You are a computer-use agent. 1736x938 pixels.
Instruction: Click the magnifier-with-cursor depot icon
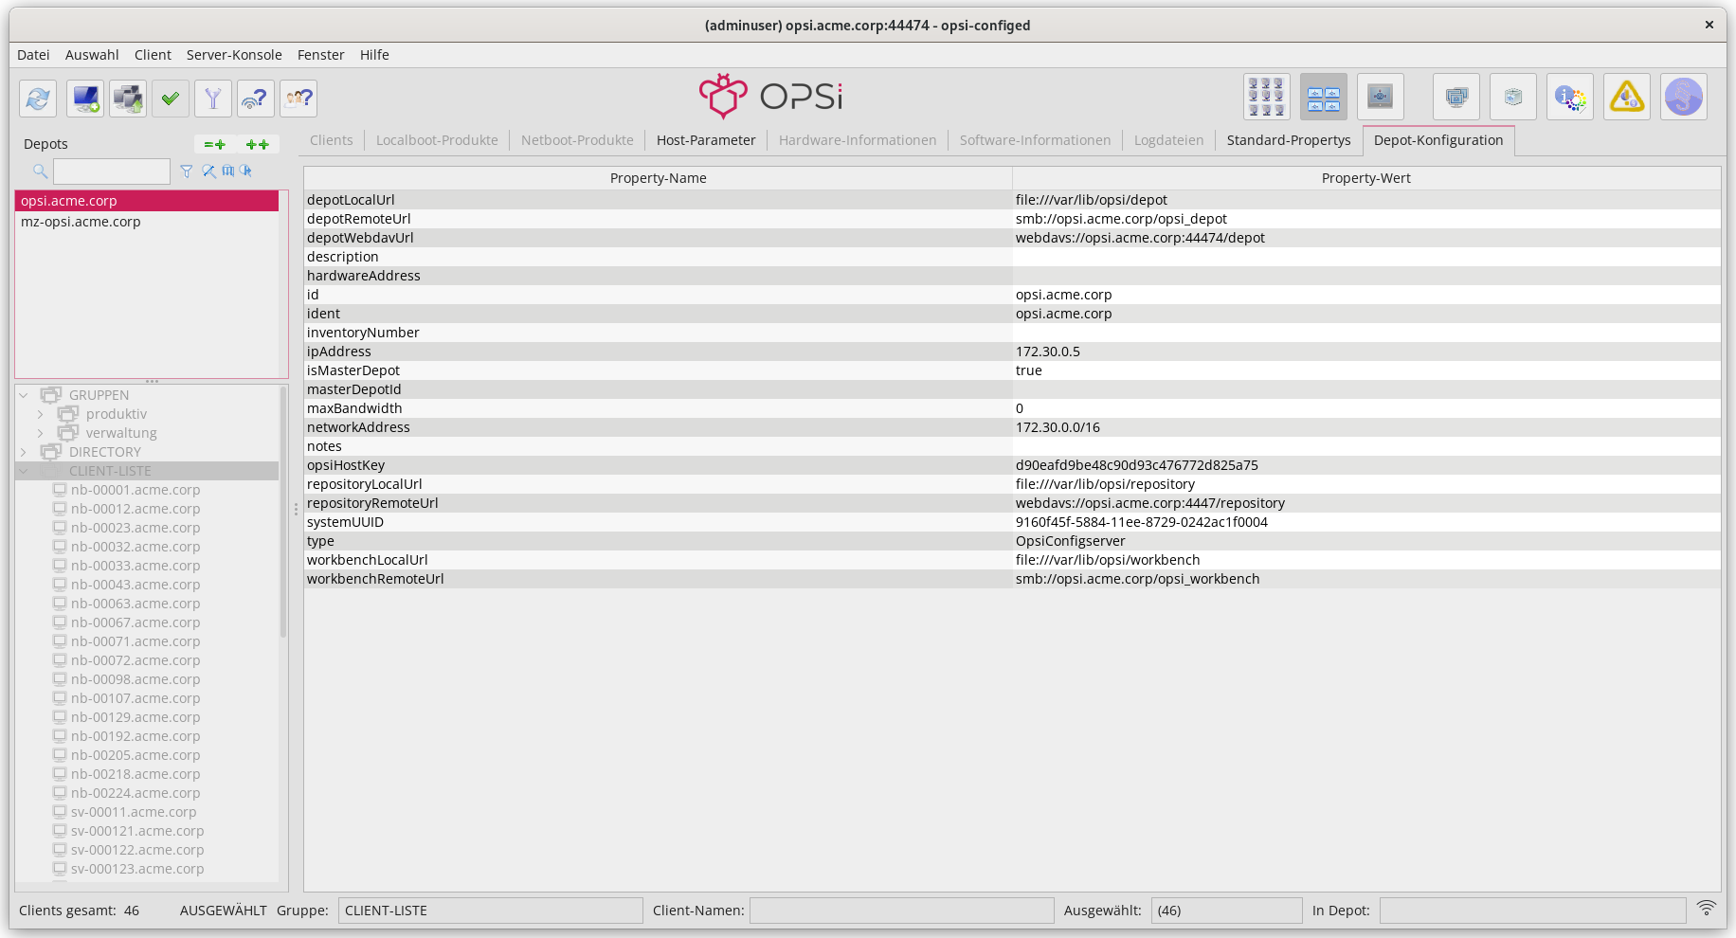pyautogui.click(x=246, y=171)
